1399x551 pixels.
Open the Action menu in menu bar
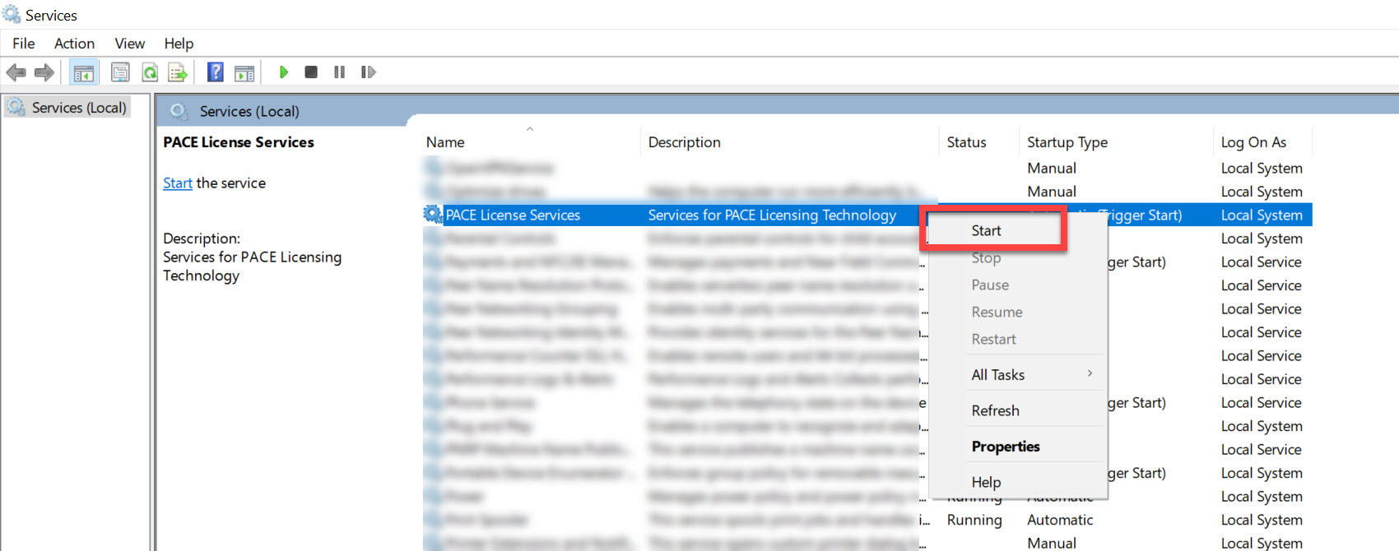pos(74,44)
